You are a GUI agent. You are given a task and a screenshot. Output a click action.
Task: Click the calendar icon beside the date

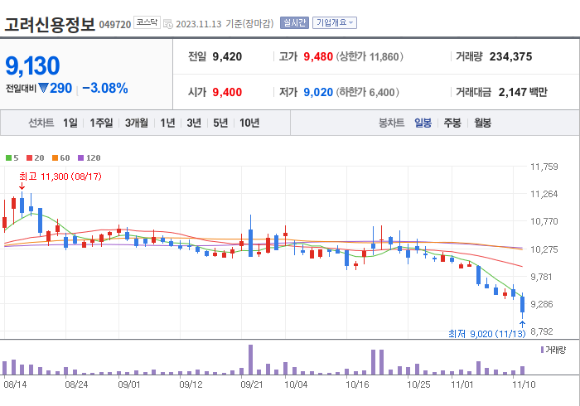click(168, 24)
